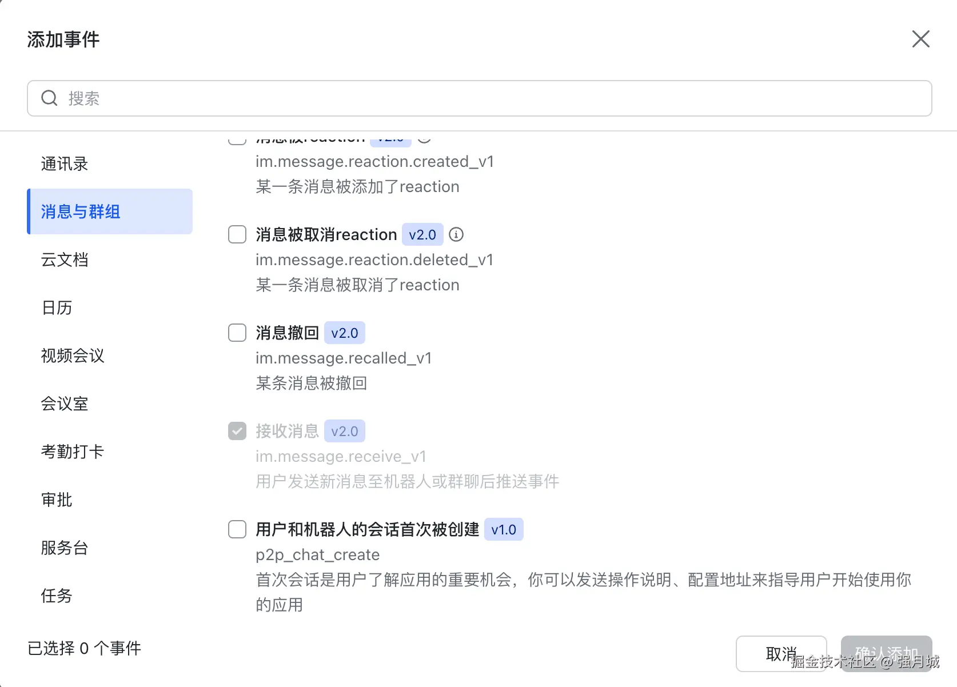Open the 通讯录 category

pyautogui.click(x=65, y=164)
